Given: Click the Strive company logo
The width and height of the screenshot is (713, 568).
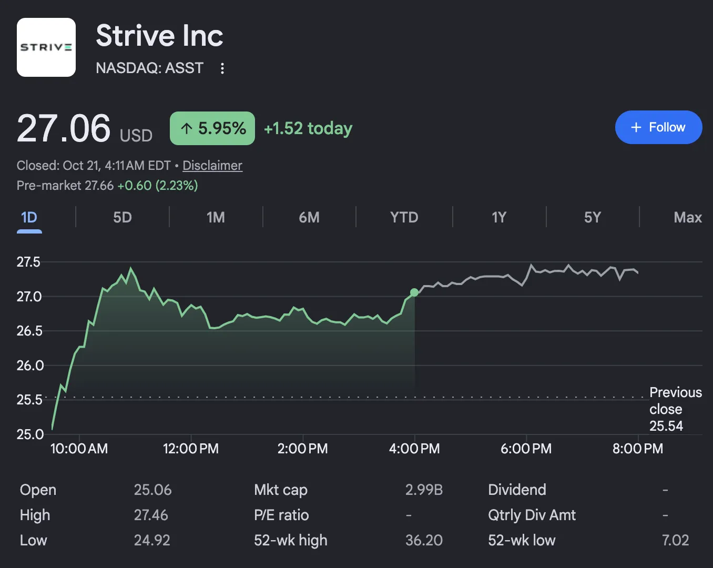Looking at the screenshot, I should [x=46, y=47].
